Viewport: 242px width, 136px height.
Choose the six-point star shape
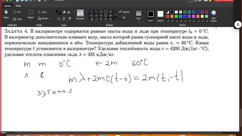(106, 15)
